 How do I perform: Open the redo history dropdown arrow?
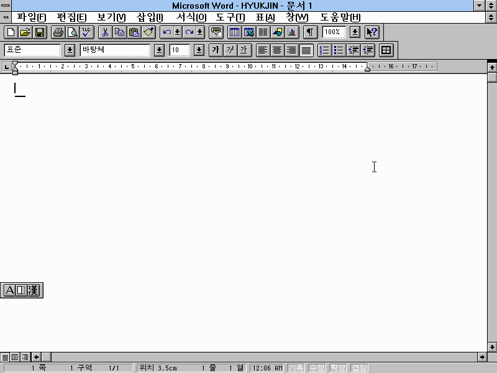[200, 32]
